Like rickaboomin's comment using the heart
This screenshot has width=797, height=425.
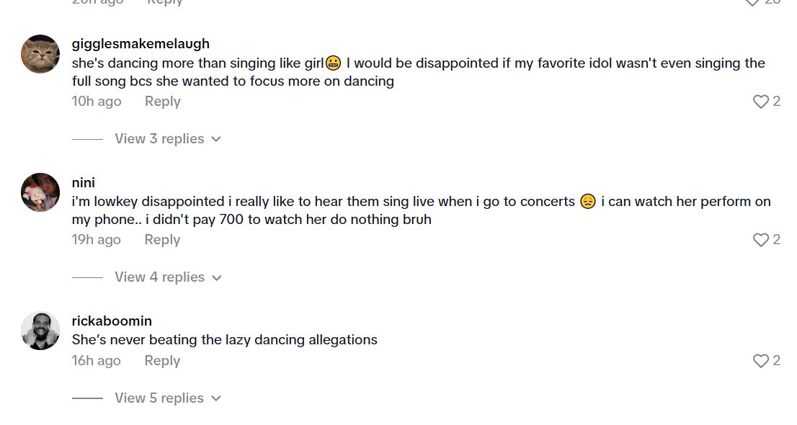(x=760, y=361)
